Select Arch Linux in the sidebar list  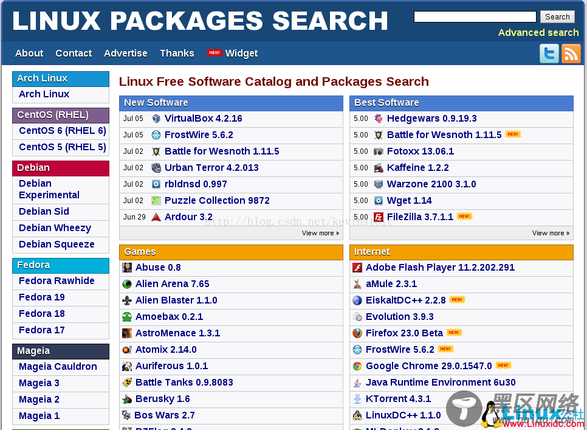click(x=44, y=94)
